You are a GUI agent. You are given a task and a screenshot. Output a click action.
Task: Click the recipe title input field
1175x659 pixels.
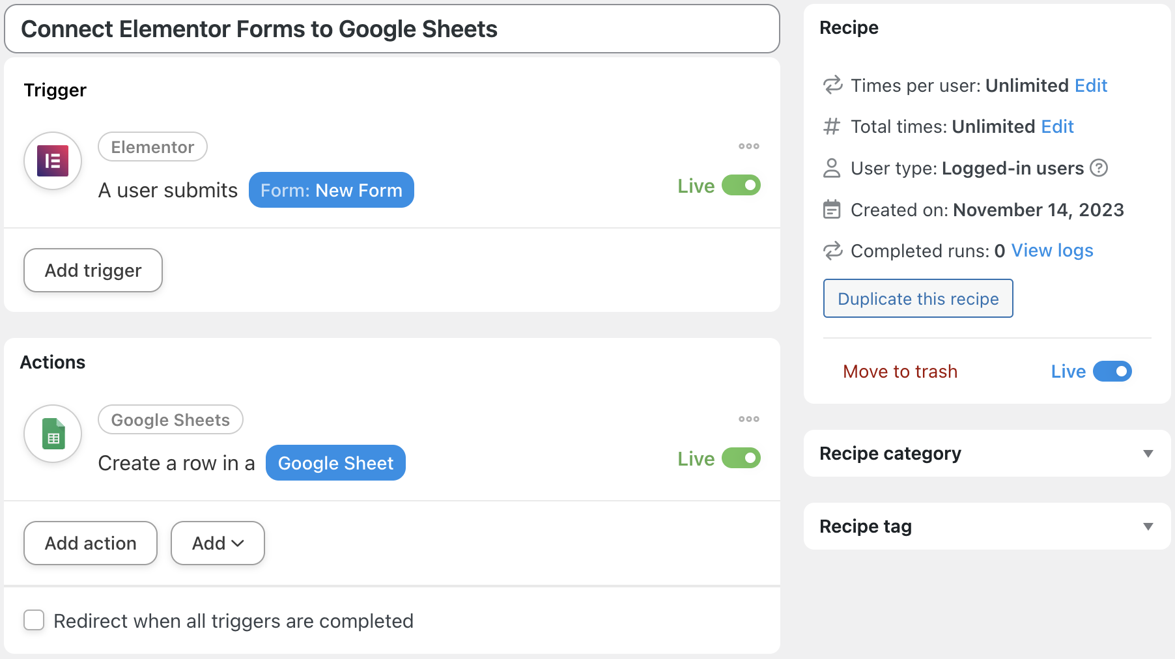point(392,29)
